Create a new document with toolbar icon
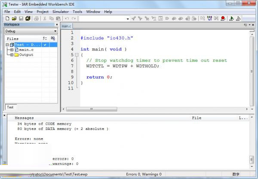Screen dimensions: 258x179 point(7,19)
